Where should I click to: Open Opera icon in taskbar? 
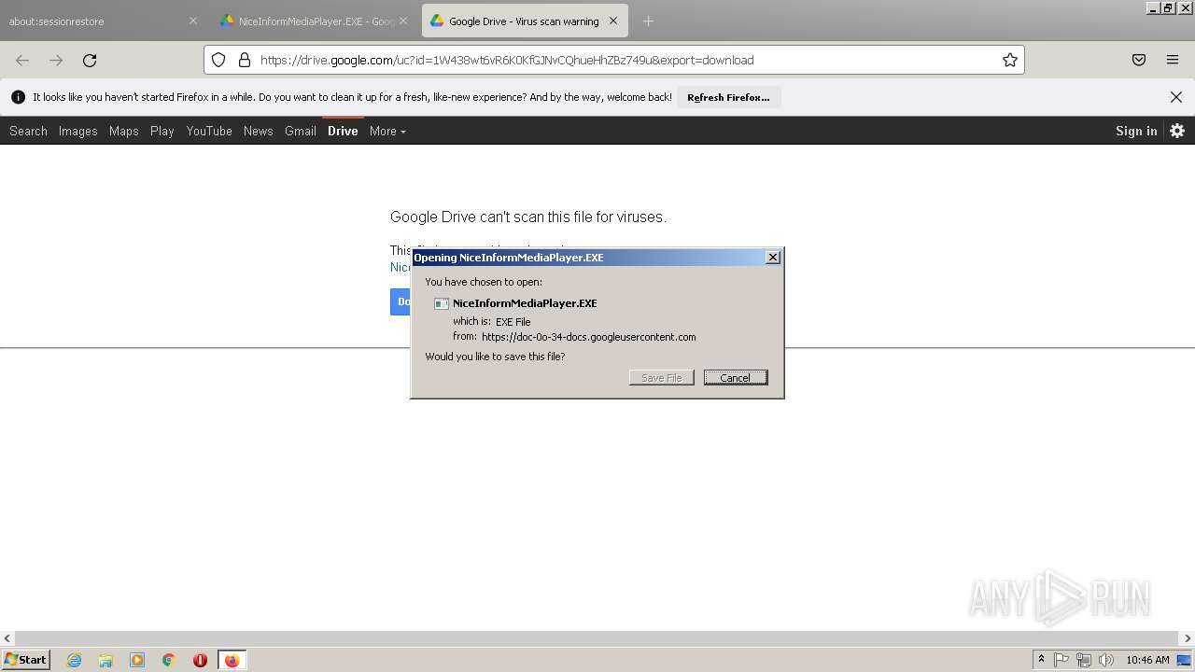point(200,660)
